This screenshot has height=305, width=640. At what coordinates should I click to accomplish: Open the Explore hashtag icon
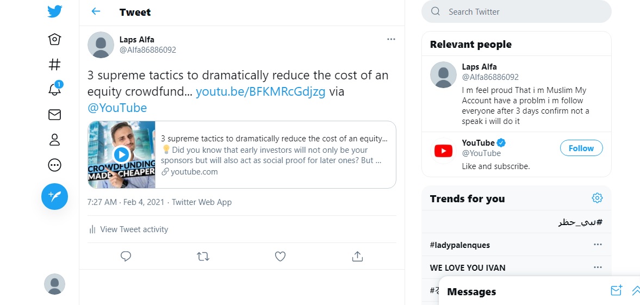tap(54, 65)
